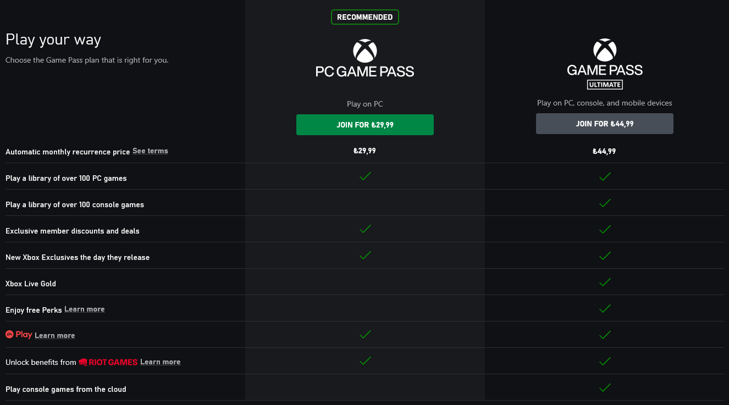The image size is (729, 405).
Task: Join Game Pass Ultimate for ₺44,99
Action: click(604, 124)
